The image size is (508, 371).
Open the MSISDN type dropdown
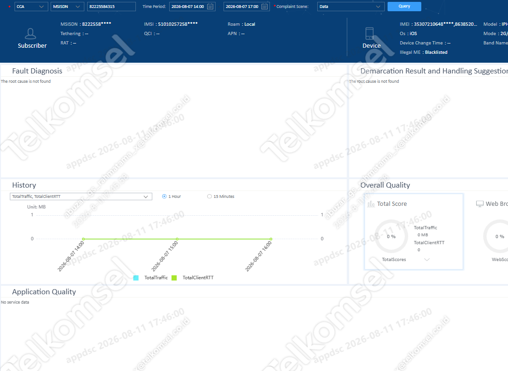(67, 7)
